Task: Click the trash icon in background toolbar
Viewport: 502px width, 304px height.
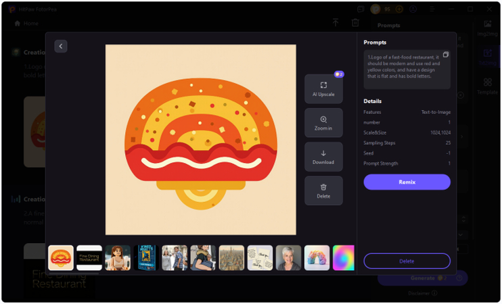Action: [355, 22]
